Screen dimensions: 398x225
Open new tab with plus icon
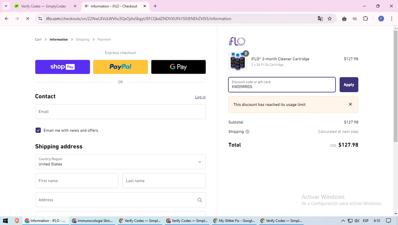click(x=155, y=6)
